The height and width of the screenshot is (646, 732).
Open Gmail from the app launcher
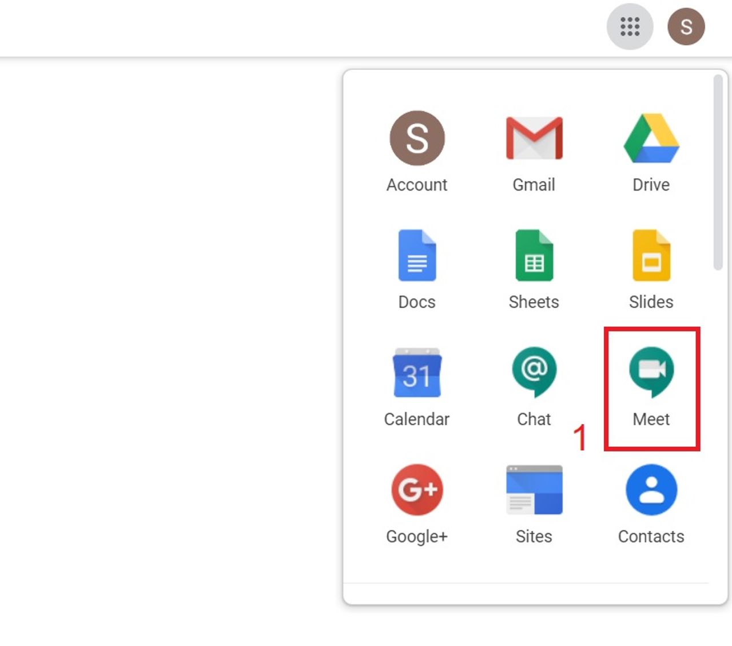(534, 137)
